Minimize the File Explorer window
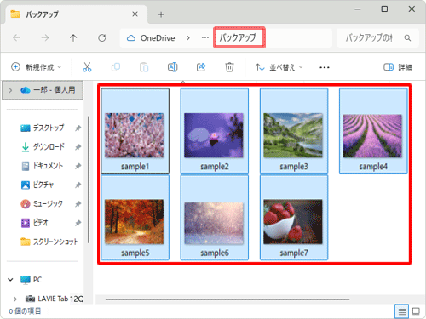This screenshot has width=426, height=319. 358,9
